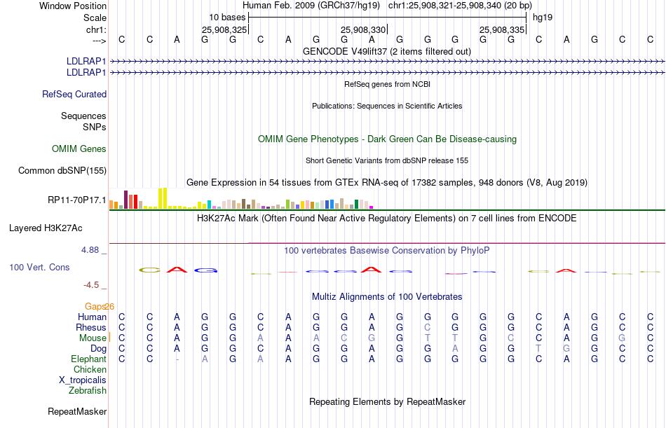Click the 100 vertebrates Basewise Conservation title
The width and height of the screenshot is (666, 428).
coord(387,251)
